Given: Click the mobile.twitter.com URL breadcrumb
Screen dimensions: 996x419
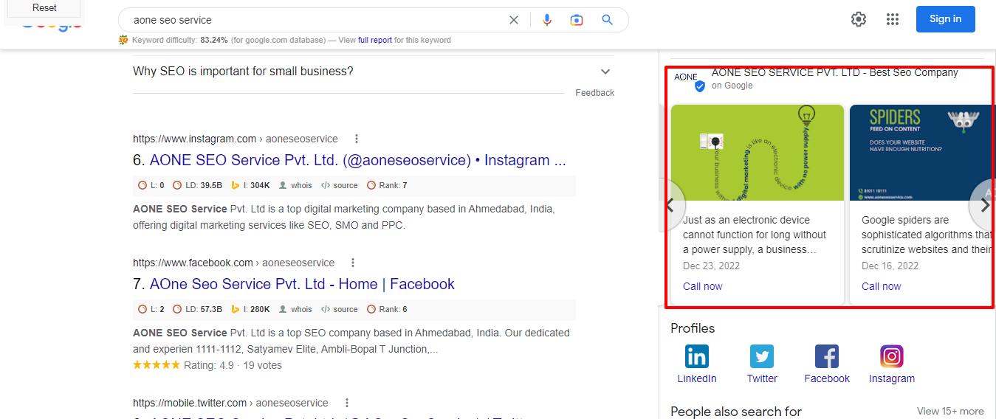Looking at the screenshot, I should point(230,403).
